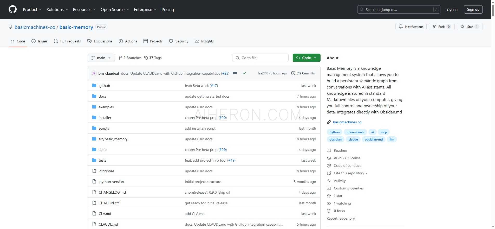The image size is (495, 229).
Task: Switch to the Issues tab
Action: click(x=40, y=41)
